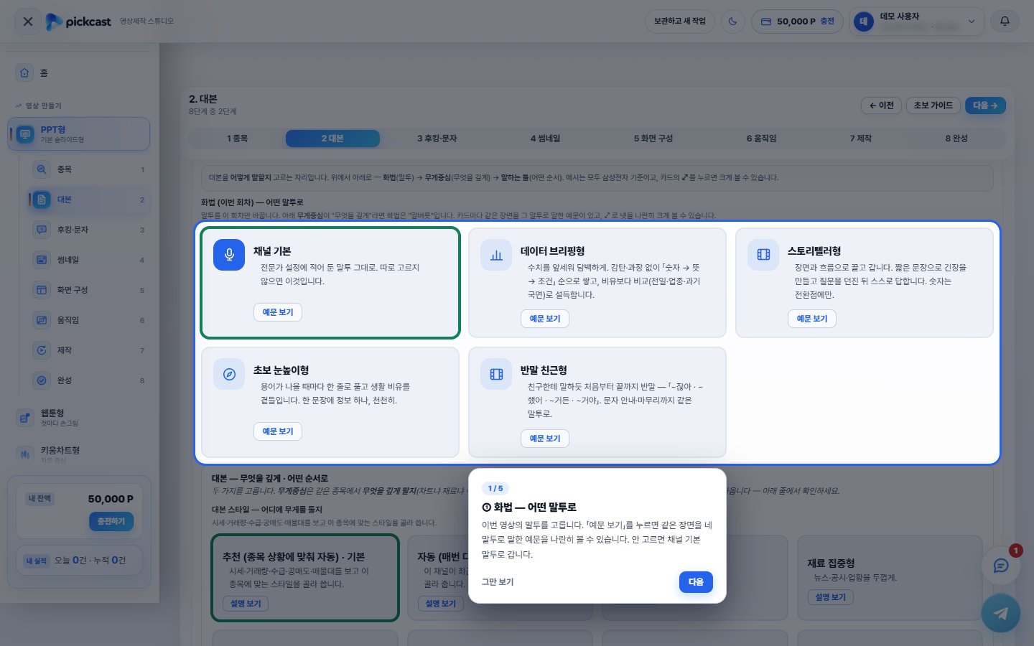
Task: Choose the 채널 기본 tone card
Action: [x=330, y=283]
